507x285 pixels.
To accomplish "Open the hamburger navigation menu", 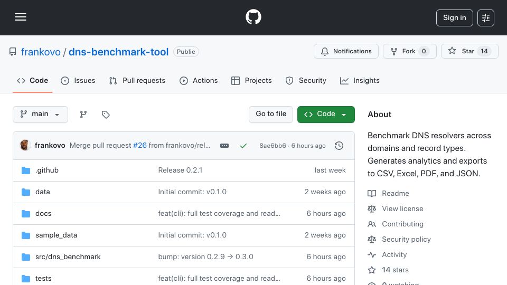I will click(21, 17).
